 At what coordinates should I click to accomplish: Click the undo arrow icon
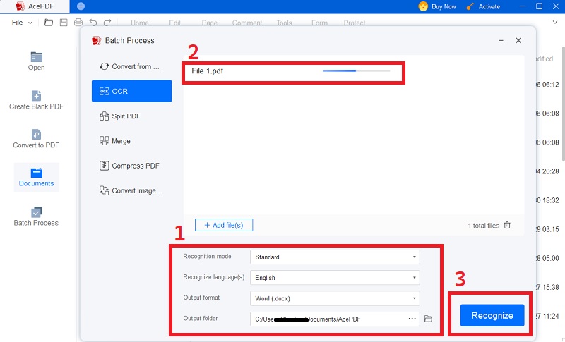pos(93,23)
